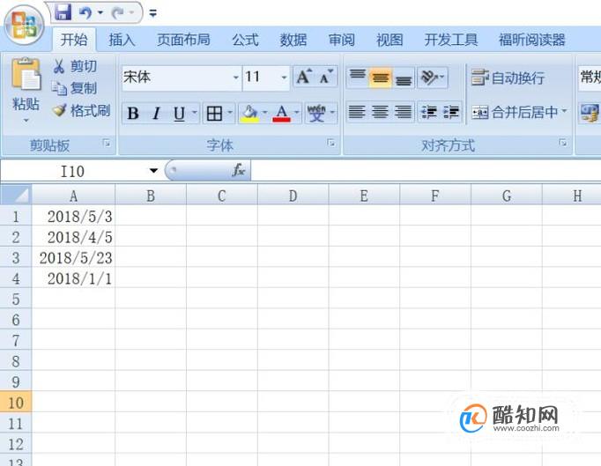601x466 pixels.
Task: Select cell containing 2018/5/23
Action: click(x=74, y=257)
